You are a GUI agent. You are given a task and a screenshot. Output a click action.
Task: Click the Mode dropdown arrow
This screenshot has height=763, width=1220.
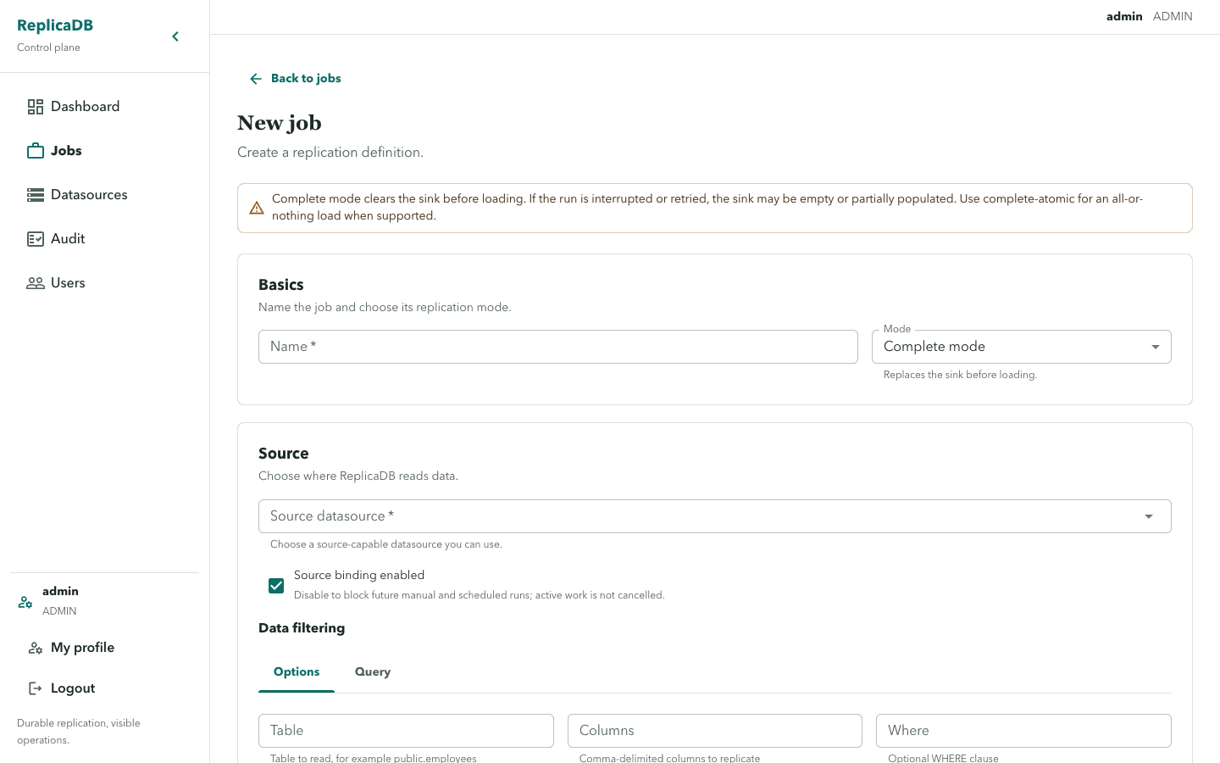point(1156,347)
